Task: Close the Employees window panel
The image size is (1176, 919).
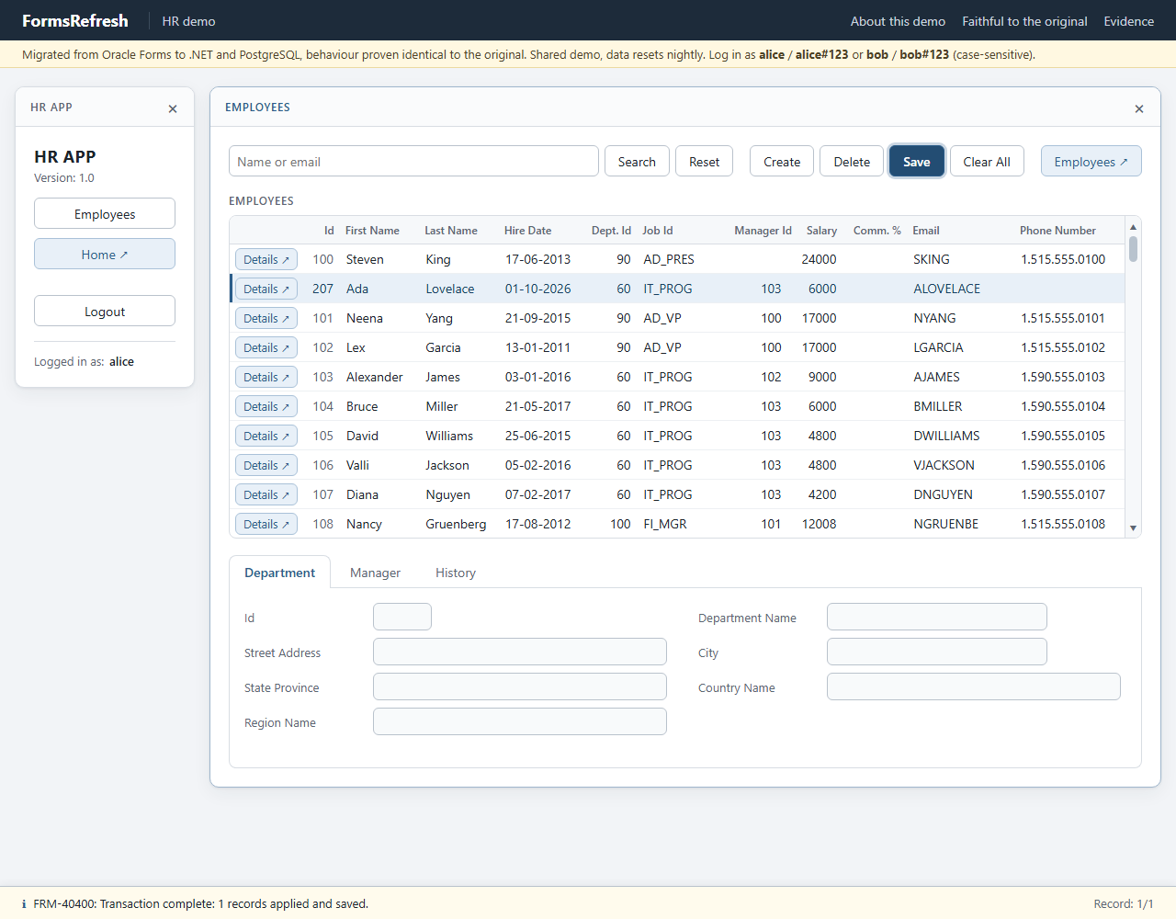Action: [1139, 108]
